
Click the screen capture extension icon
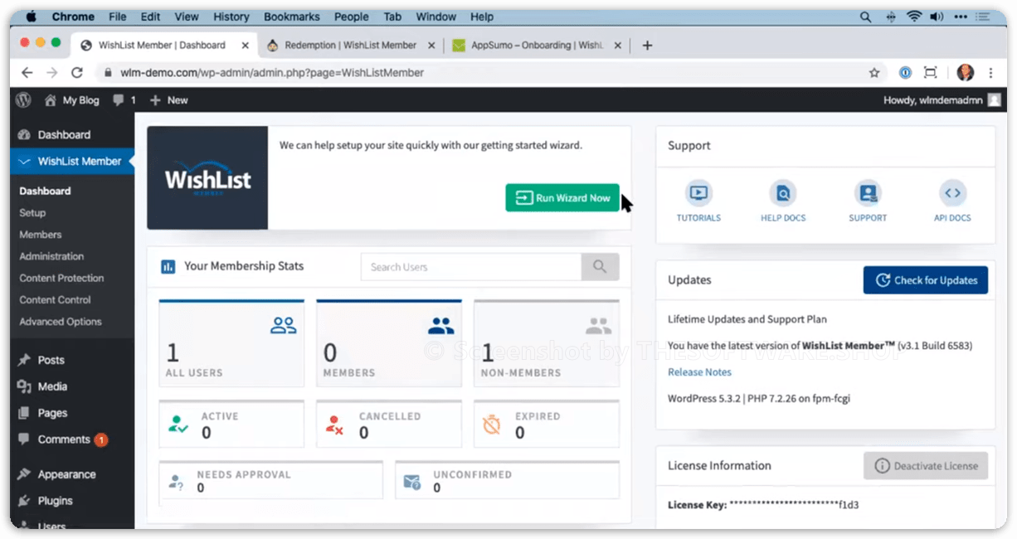click(x=931, y=73)
